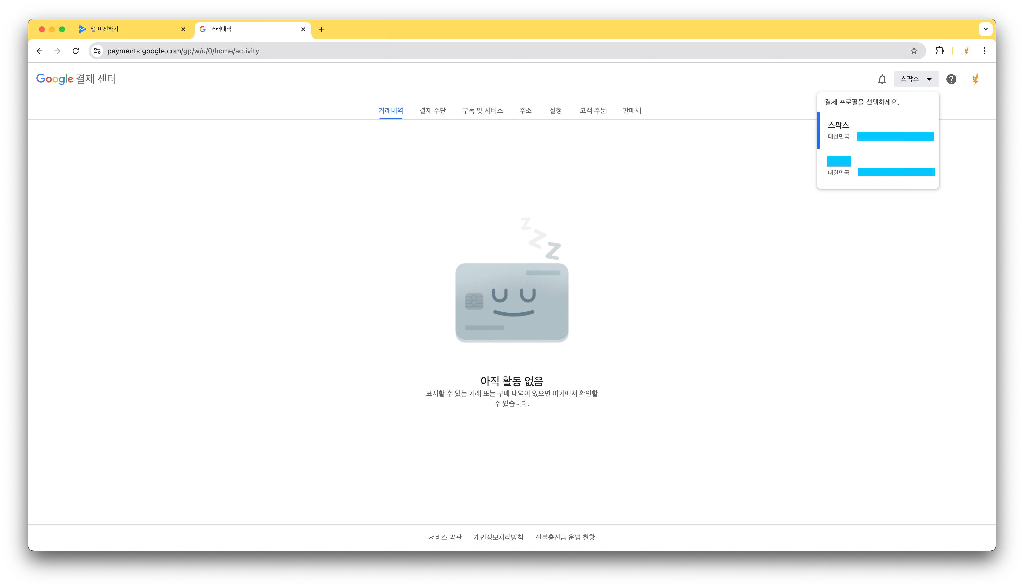Image resolution: width=1024 pixels, height=588 pixels.
Task: Expand the tab search chevron button
Action: [985, 29]
